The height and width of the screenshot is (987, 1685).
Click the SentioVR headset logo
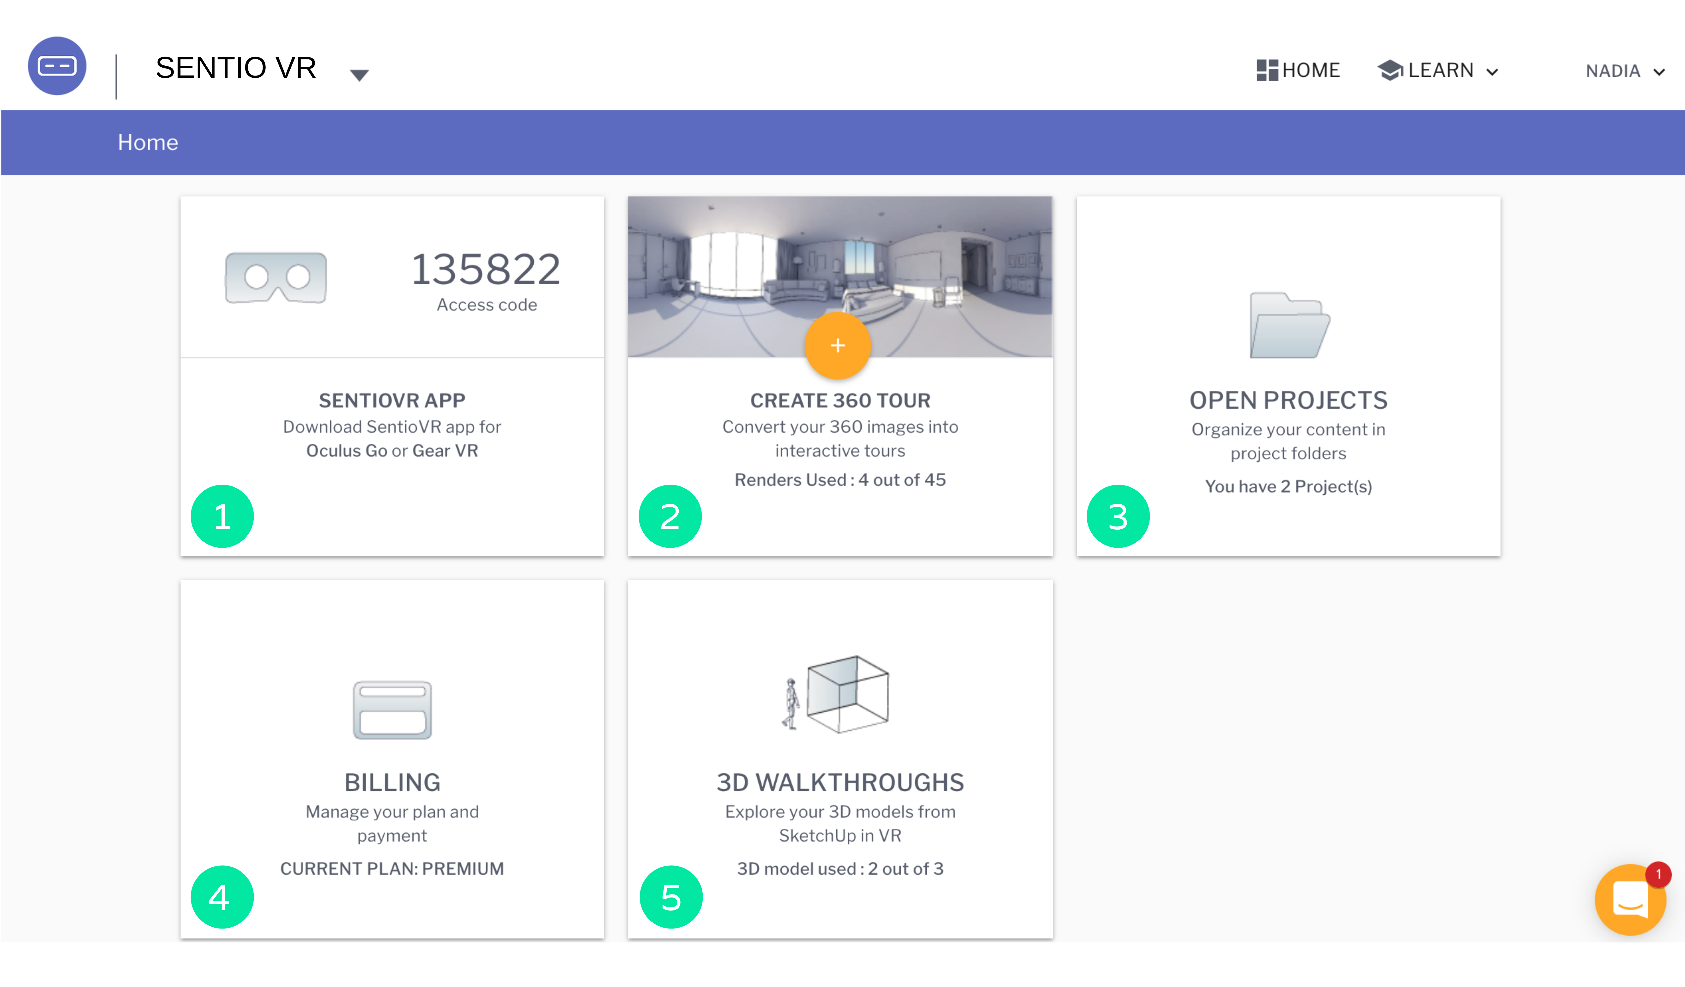pyautogui.click(x=57, y=66)
